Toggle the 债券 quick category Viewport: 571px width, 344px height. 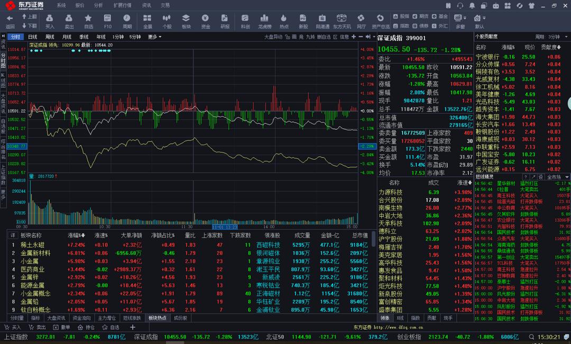click(x=421, y=26)
